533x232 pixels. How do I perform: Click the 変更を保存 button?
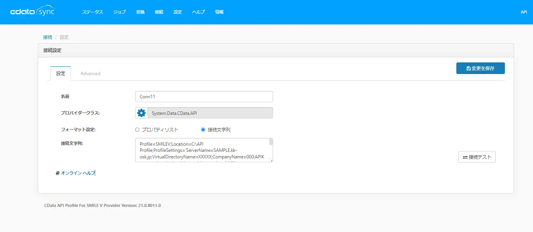point(480,68)
